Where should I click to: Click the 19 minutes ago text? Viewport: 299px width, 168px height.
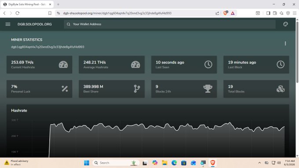[242, 62]
